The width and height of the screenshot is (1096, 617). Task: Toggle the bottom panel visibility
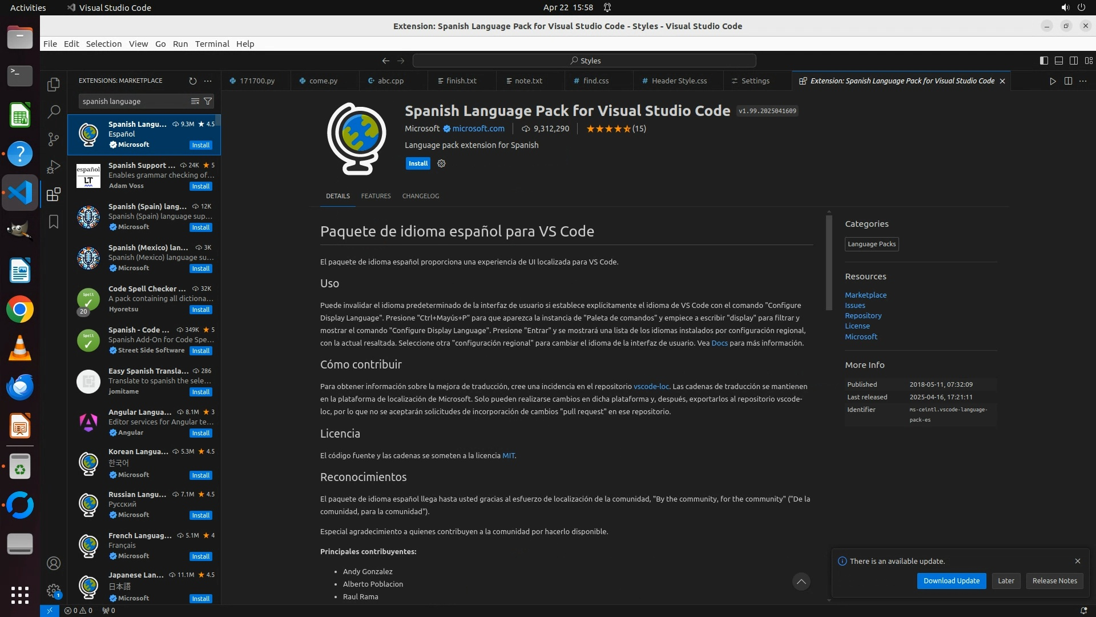tap(1059, 61)
